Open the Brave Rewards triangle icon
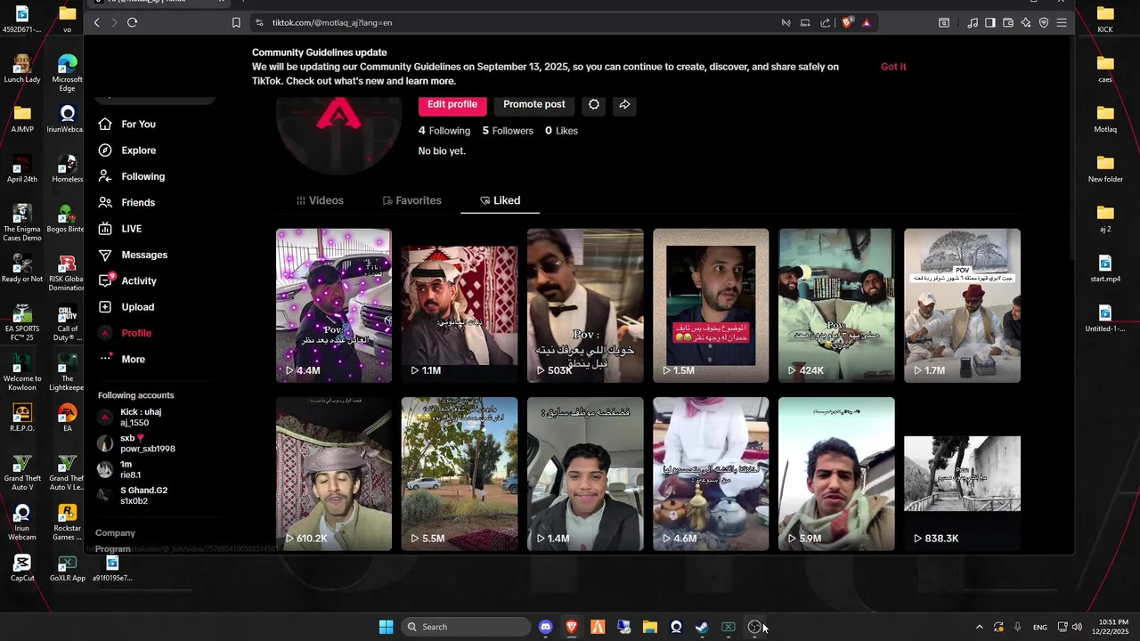The width and height of the screenshot is (1140, 641). [x=866, y=22]
